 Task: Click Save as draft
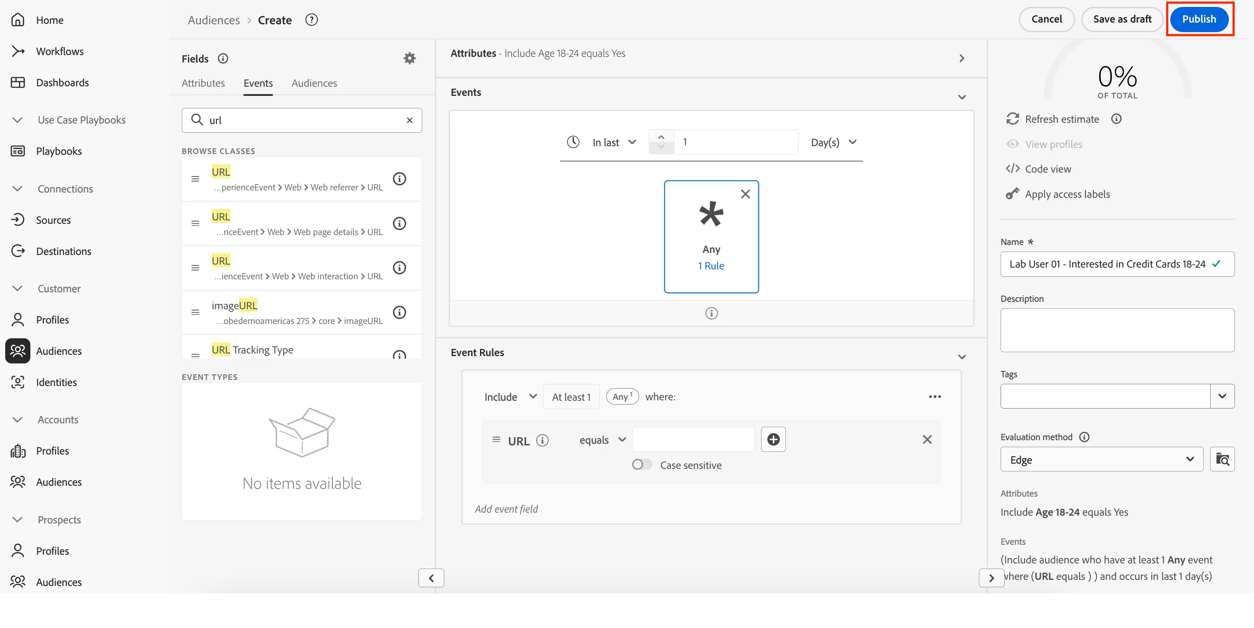(1122, 19)
